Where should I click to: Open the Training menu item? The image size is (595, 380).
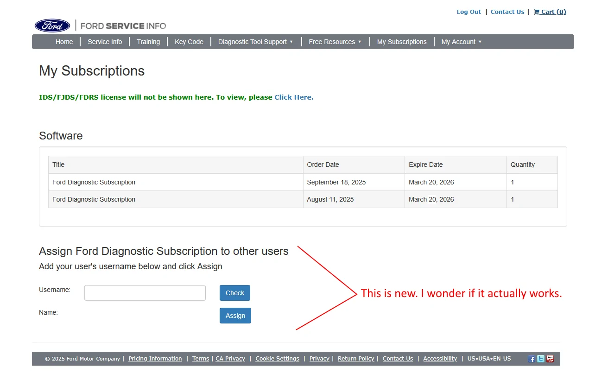pyautogui.click(x=148, y=42)
